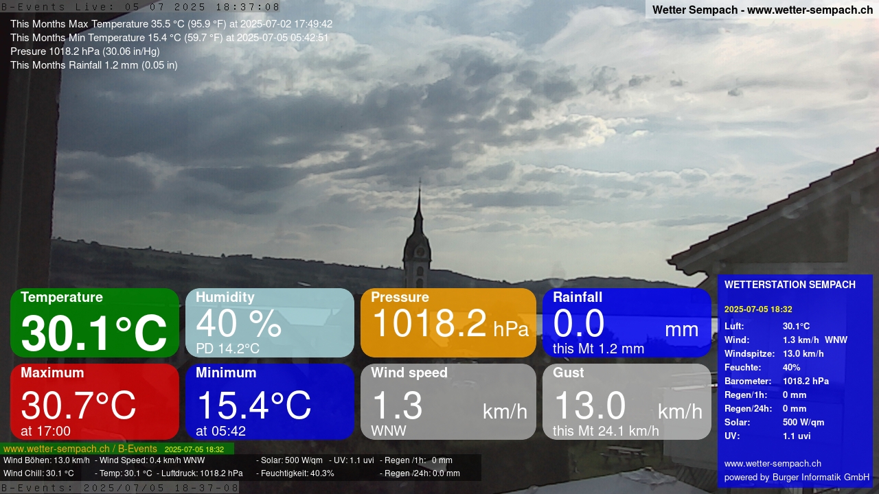
Task: Click powered by Burger Informatik GmbH
Action: pos(797,477)
